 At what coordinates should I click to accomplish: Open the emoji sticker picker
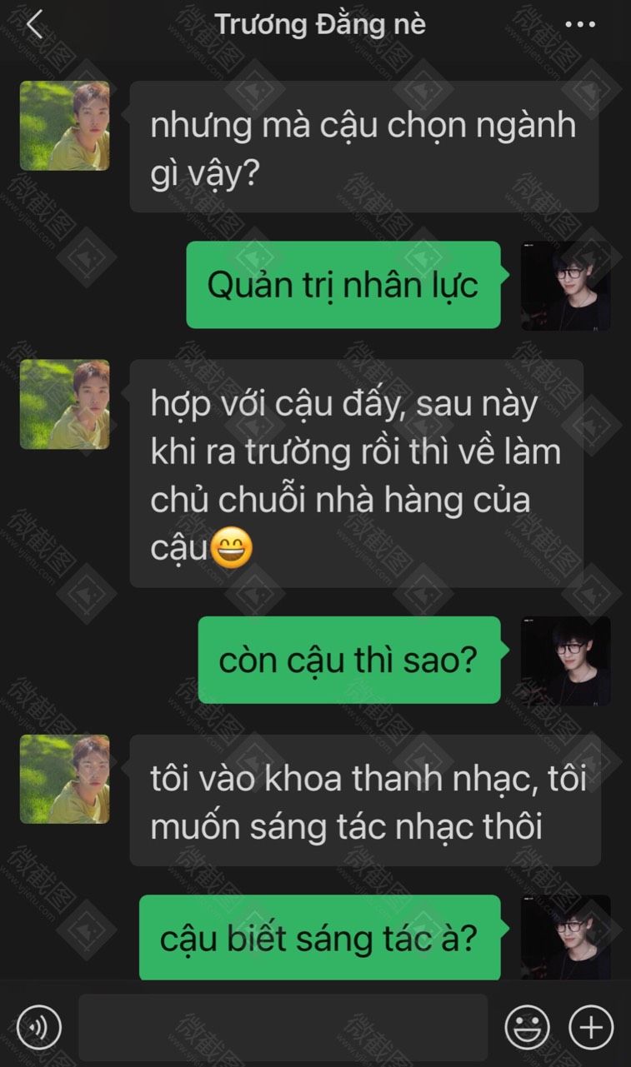point(528,1026)
